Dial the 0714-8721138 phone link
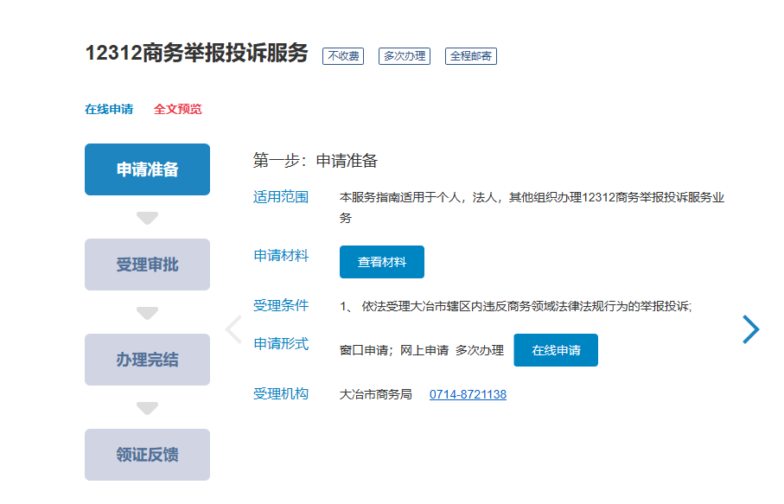784x504 pixels. coord(468,395)
